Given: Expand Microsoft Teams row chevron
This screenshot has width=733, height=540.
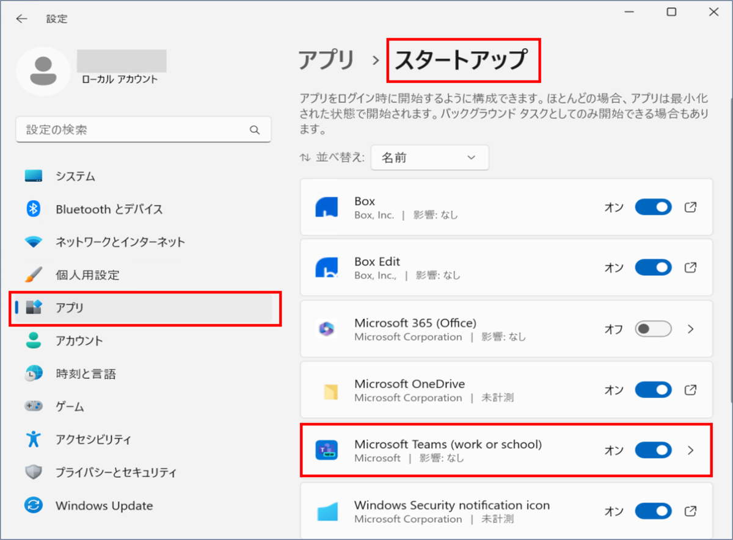Looking at the screenshot, I should pyautogui.click(x=691, y=450).
